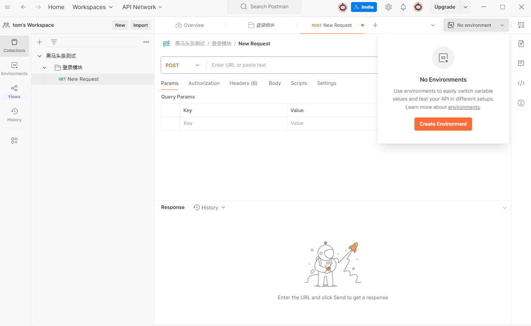Collapse the 登录模块 folder
Screen dimensions: 531x326
pyautogui.click(x=45, y=68)
